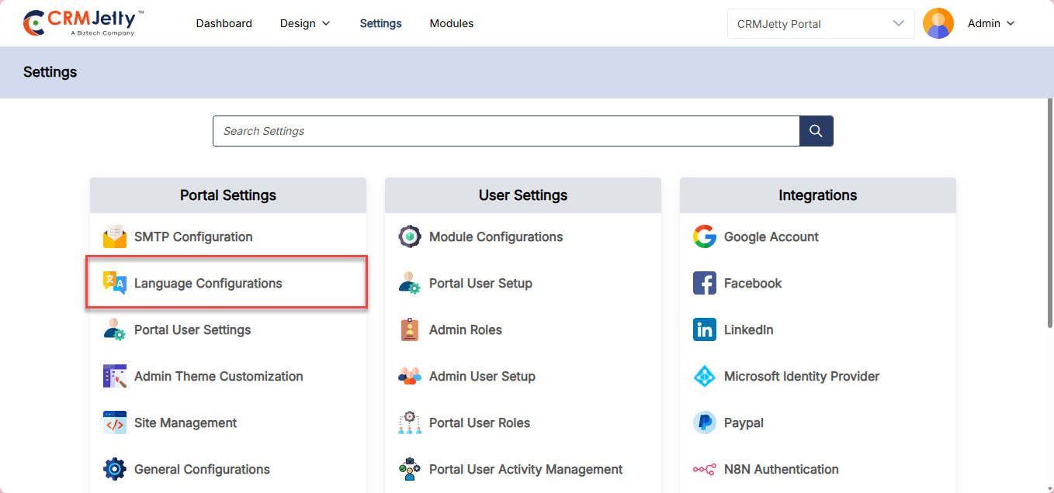Open the Modules menu item

point(452,23)
